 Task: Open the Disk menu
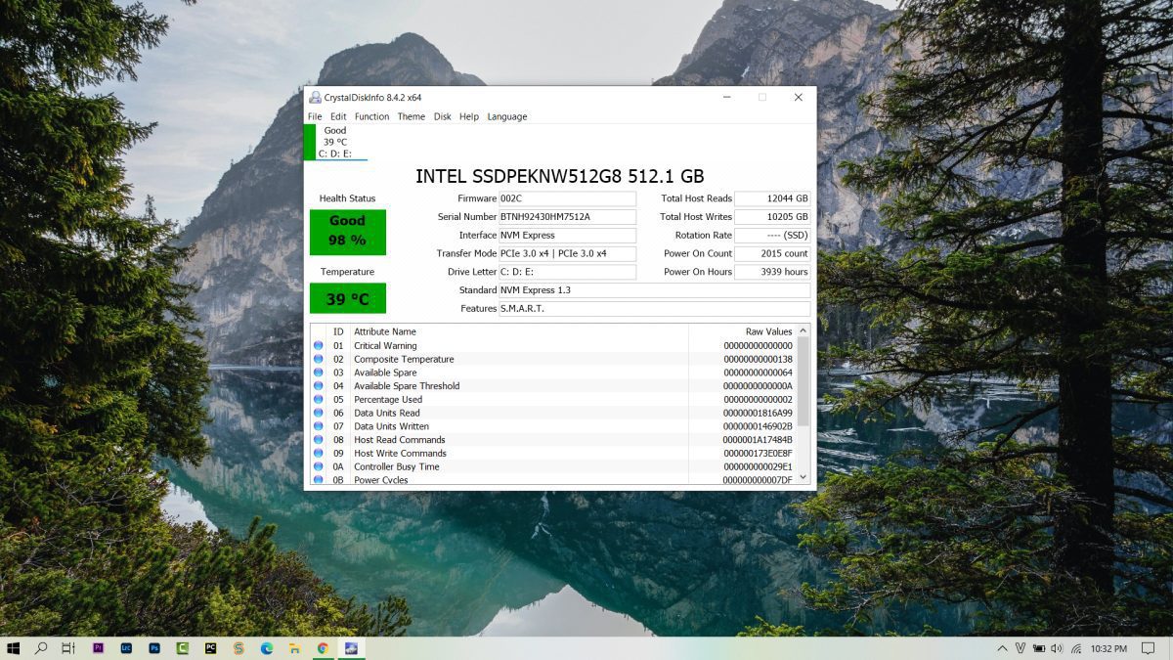pos(443,116)
